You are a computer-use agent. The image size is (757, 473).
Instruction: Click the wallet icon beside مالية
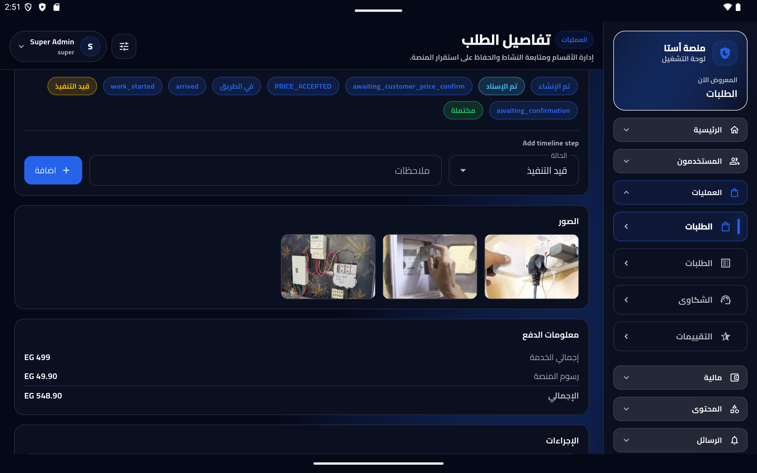[735, 378]
